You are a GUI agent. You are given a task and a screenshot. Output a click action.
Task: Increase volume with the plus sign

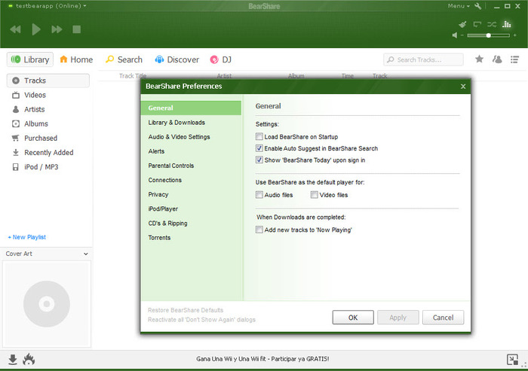pyautogui.click(x=515, y=35)
